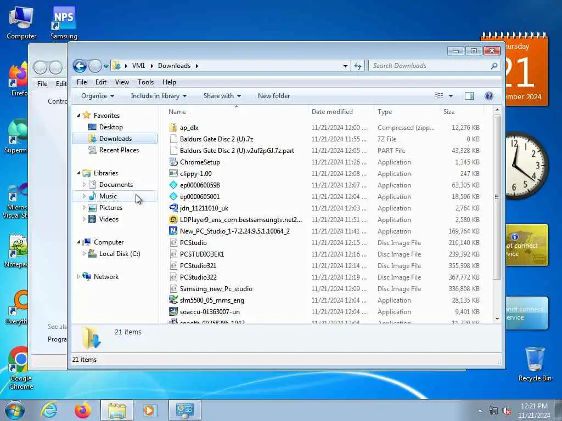Screen dimensions: 562x421
Task: Click the Windows Start button
Action: click(15, 410)
